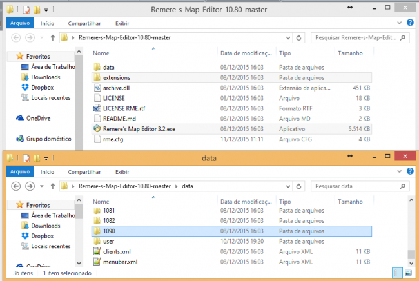Open recent locations dropdown in data window
Screen dimensions: 419x281
point(42,186)
